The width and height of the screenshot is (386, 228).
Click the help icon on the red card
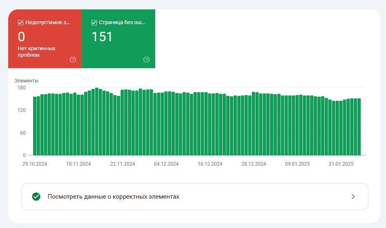click(73, 60)
